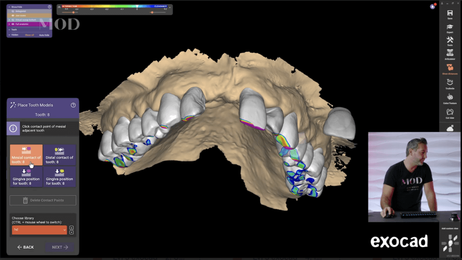Hide the Jaw scans layer
This screenshot has height=260, width=462.
pyautogui.click(x=13, y=15)
